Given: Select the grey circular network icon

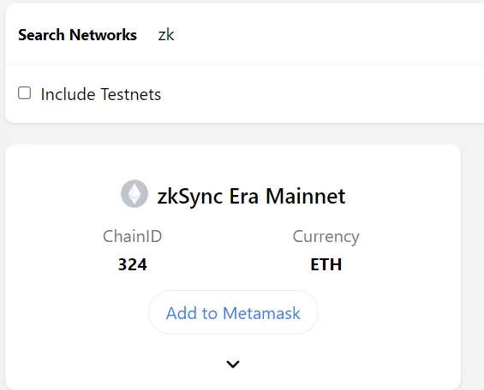Looking at the screenshot, I should [134, 194].
